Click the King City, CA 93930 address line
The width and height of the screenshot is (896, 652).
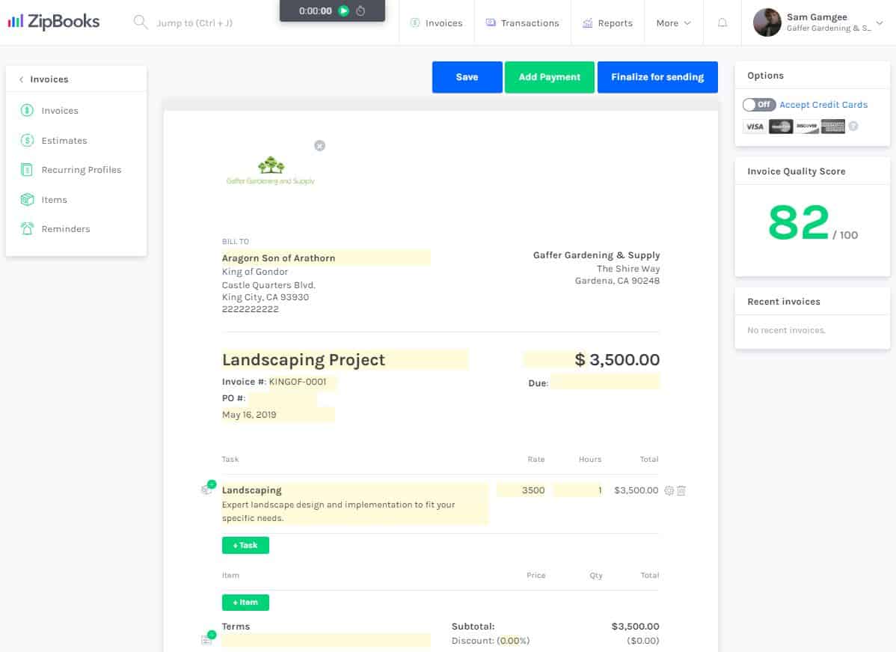click(266, 297)
